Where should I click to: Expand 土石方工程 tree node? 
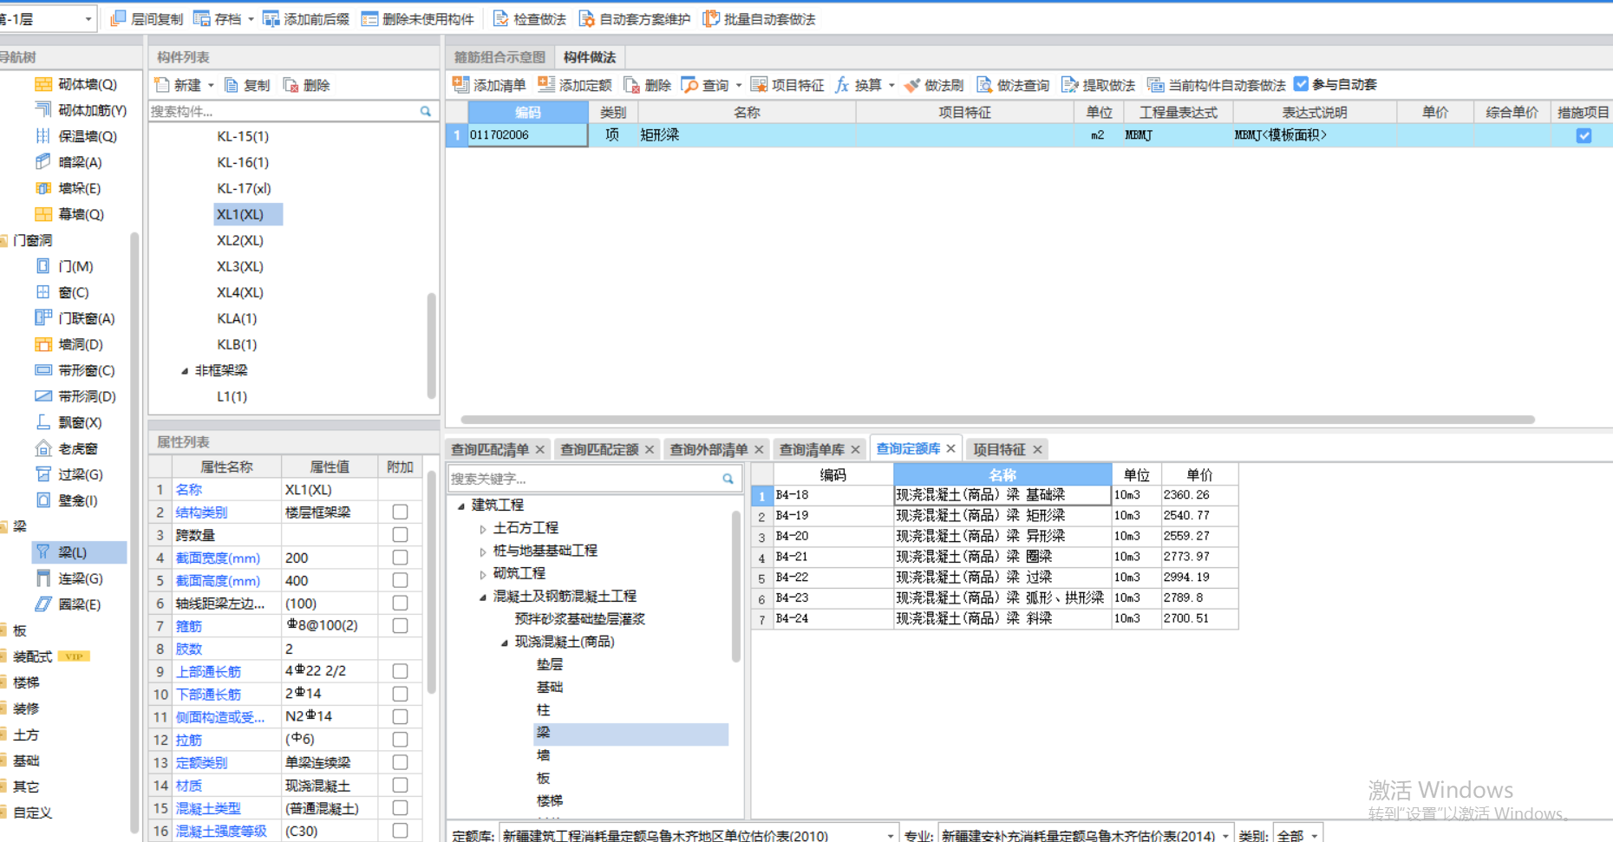coord(483,528)
